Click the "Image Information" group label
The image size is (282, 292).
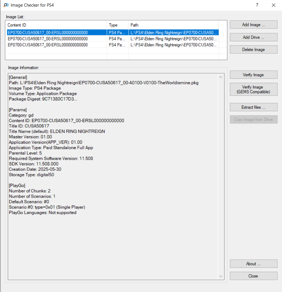tap(23, 68)
